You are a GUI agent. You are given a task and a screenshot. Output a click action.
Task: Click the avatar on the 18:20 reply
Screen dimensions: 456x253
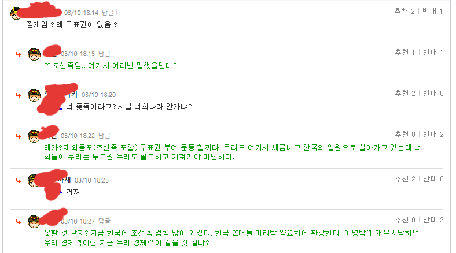pyautogui.click(x=34, y=95)
